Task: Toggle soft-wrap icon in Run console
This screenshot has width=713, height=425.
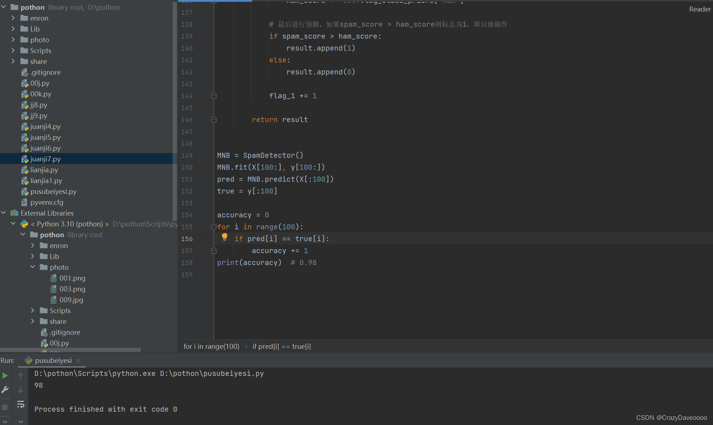Action: [x=21, y=404]
